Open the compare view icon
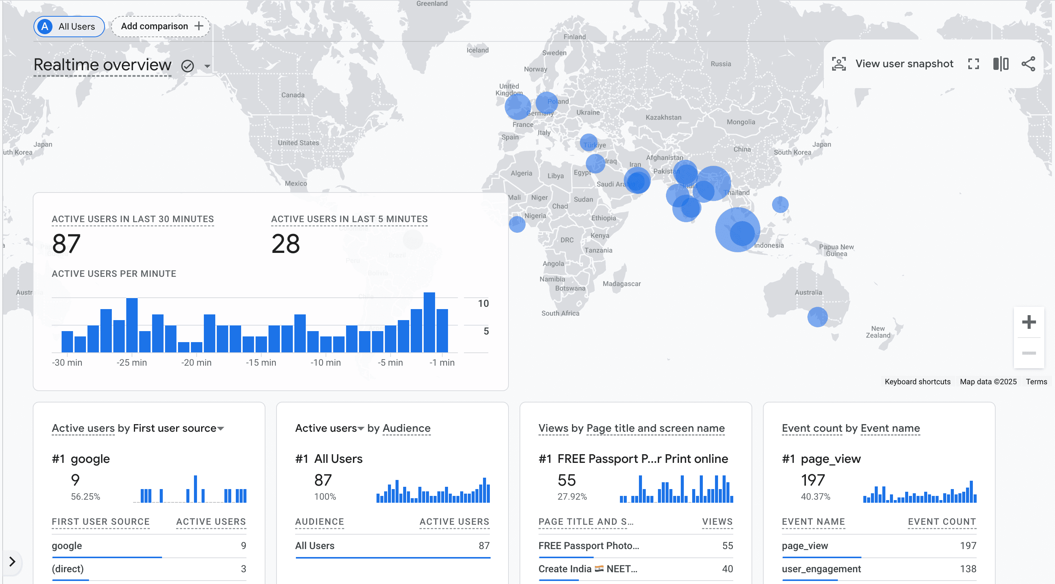The image size is (1055, 584). point(1001,64)
